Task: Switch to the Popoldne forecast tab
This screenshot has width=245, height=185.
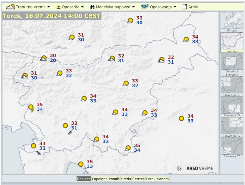Action: (100, 179)
